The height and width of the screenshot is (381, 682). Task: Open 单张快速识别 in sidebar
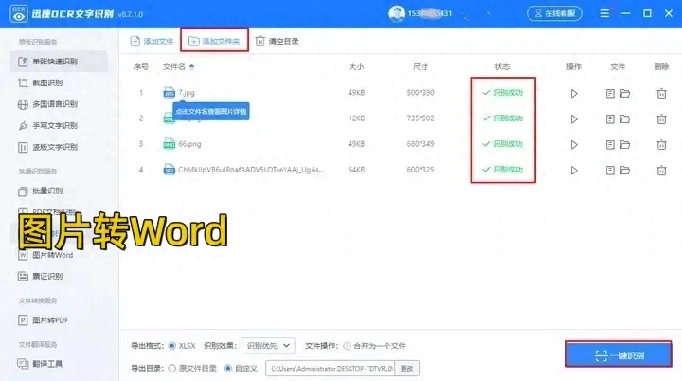59,62
